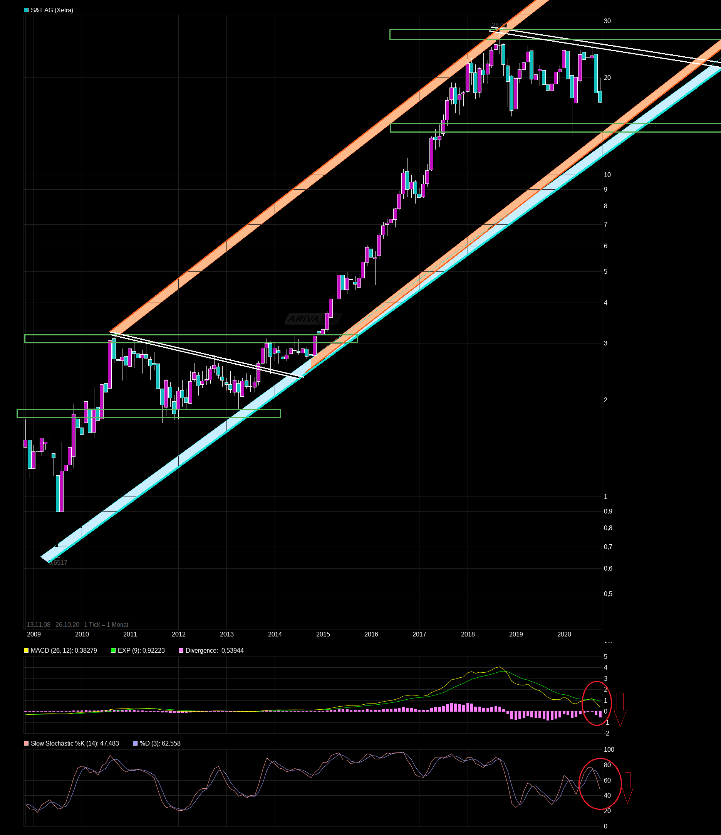The width and height of the screenshot is (721, 835).
Task: Toggle the EXP (9) line via its green legend square
Action: pos(114,650)
